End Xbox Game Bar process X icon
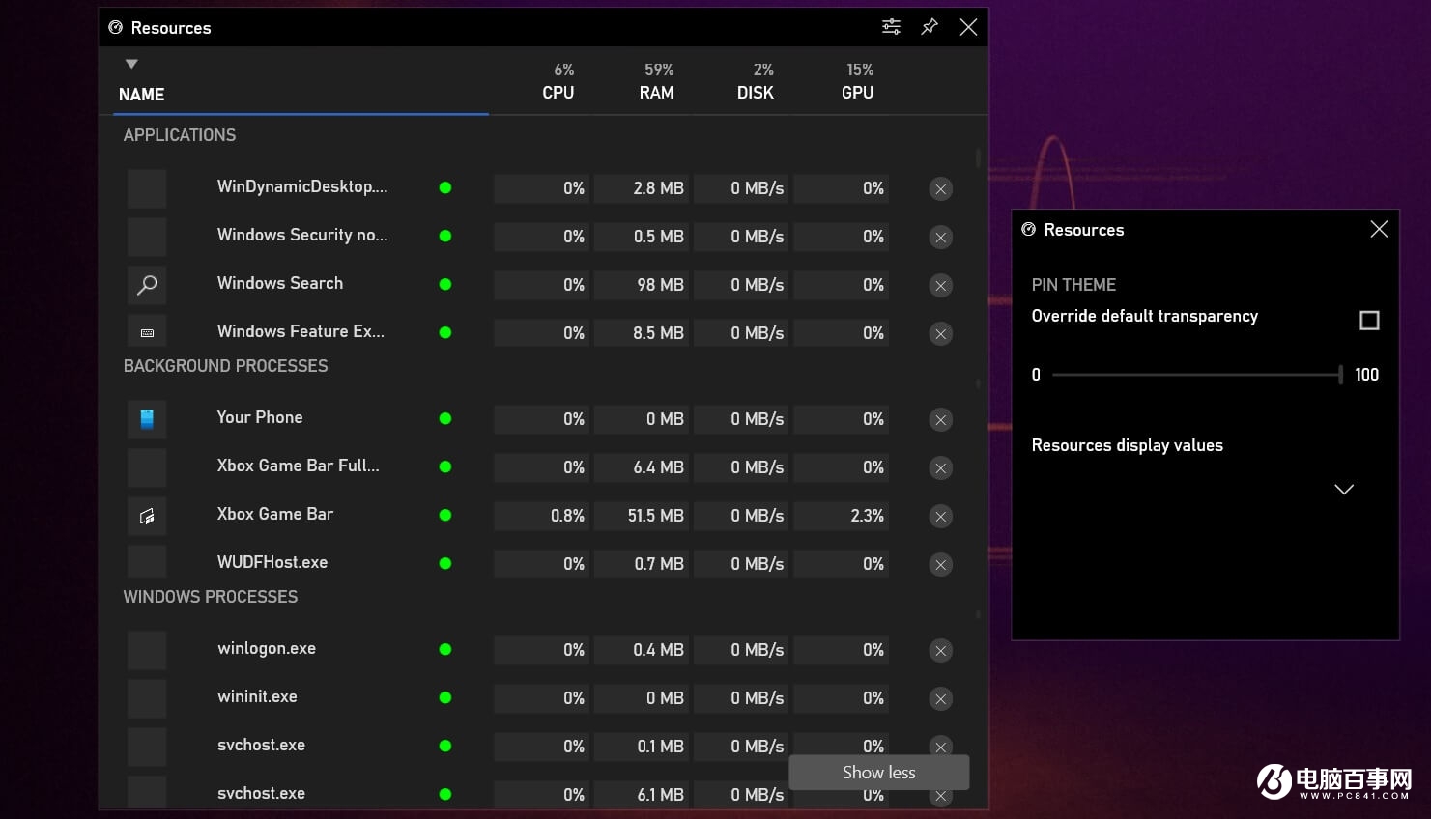Screen dimensions: 1431x819 click(940, 517)
